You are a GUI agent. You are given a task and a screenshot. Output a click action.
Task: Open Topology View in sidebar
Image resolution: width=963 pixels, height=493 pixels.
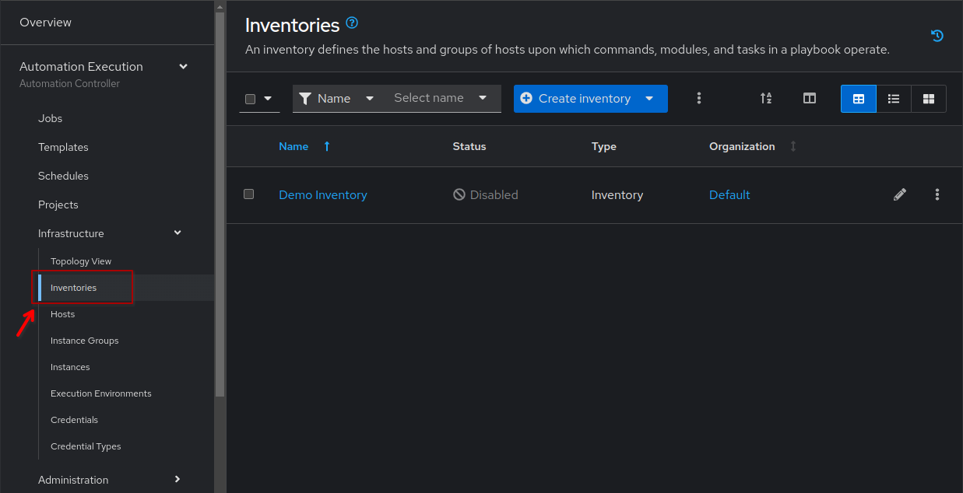coord(81,261)
